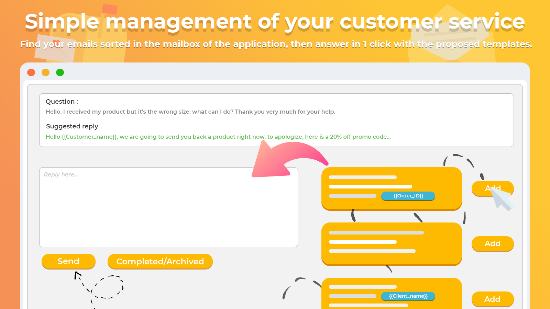The height and width of the screenshot is (309, 550).
Task: Mark conversation as Completed/Archived
Action: (160, 261)
